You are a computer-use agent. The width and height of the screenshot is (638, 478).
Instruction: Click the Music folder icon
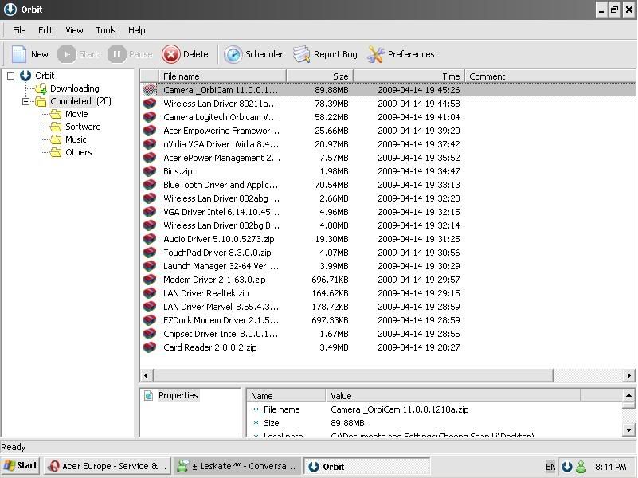(56, 139)
